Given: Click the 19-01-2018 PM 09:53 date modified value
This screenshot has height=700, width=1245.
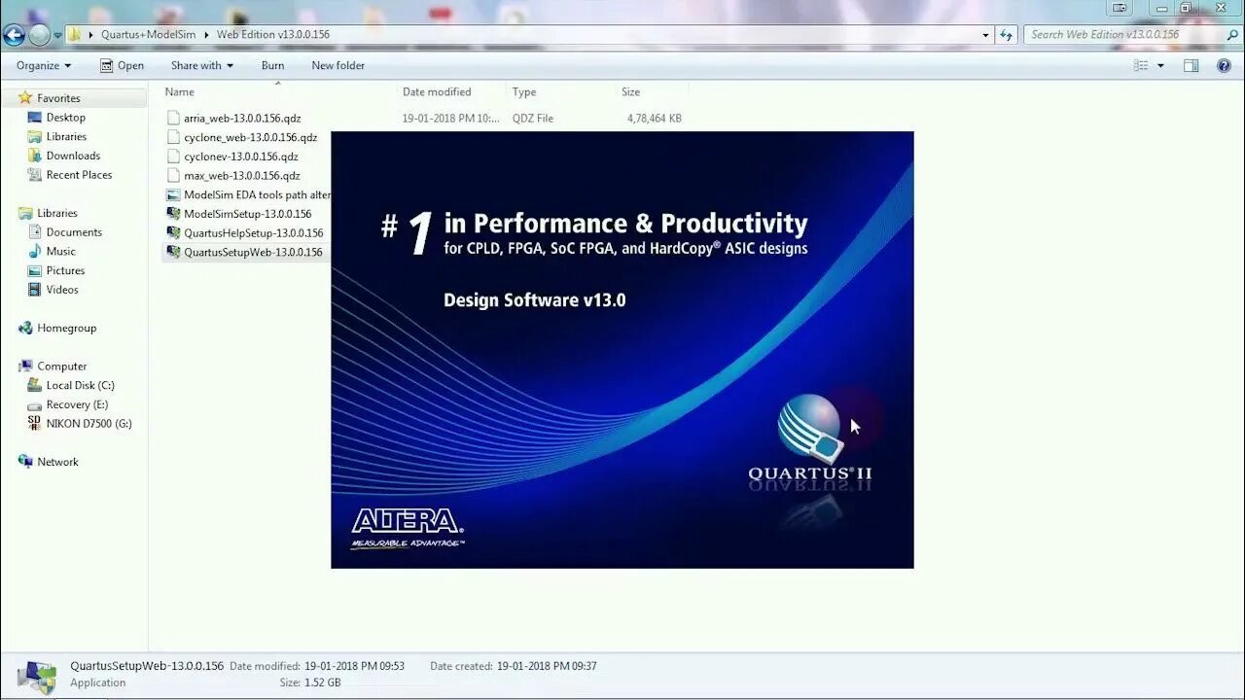Looking at the screenshot, I should click(x=354, y=666).
